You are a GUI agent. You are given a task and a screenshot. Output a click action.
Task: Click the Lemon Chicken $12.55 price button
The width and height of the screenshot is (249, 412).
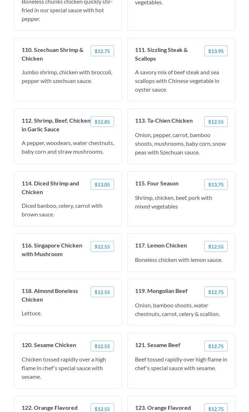pyautogui.click(x=216, y=246)
